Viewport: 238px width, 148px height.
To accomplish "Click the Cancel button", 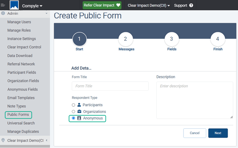I will click(x=195, y=133).
